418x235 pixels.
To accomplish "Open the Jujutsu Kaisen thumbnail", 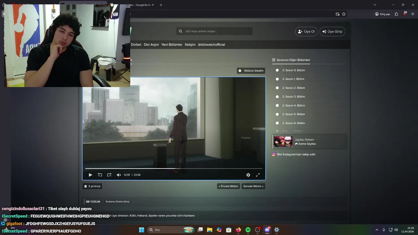I will click(x=283, y=142).
